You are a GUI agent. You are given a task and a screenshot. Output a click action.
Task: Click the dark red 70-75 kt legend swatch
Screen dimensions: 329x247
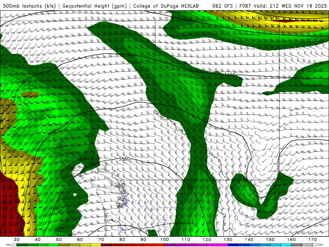tap(107, 245)
